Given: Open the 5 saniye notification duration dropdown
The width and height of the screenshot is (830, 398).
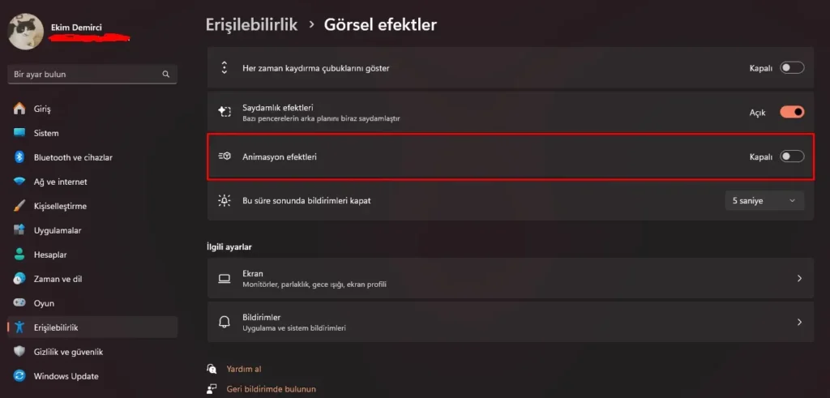Looking at the screenshot, I should pos(764,200).
